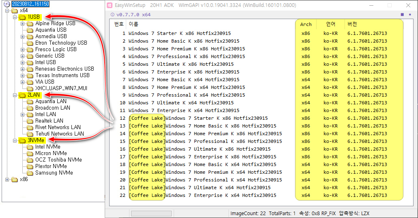
Task: Sort by the Arch column header
Action: point(306,24)
